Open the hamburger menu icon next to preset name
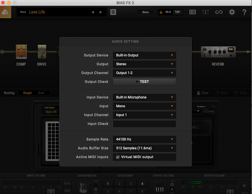The width and height of the screenshot is (252, 194). [113, 12]
